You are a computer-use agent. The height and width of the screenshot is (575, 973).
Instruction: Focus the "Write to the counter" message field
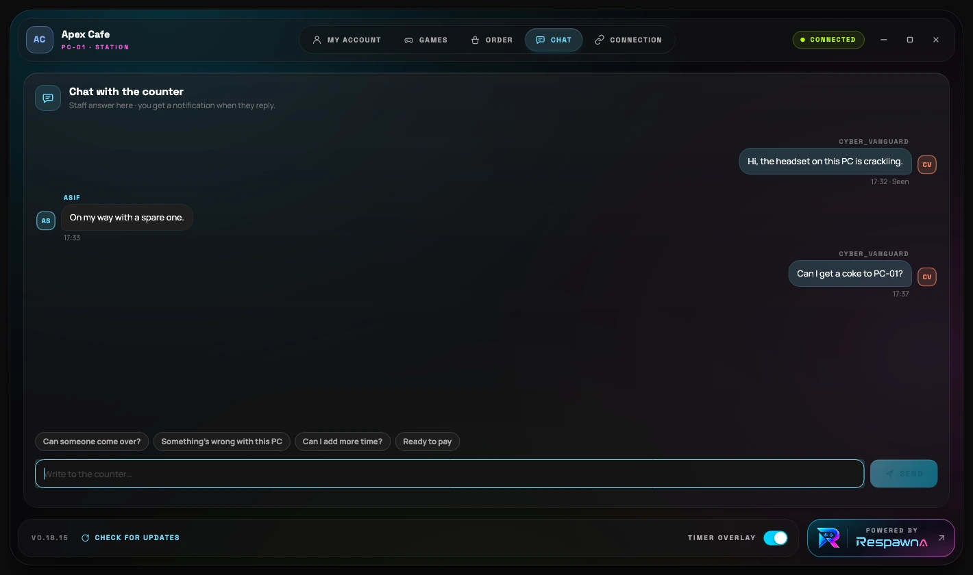tap(449, 474)
